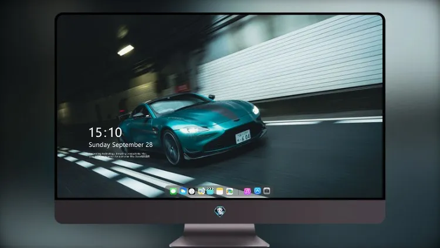Open the green Messages app in the dock
The image size is (440, 248).
(173, 192)
